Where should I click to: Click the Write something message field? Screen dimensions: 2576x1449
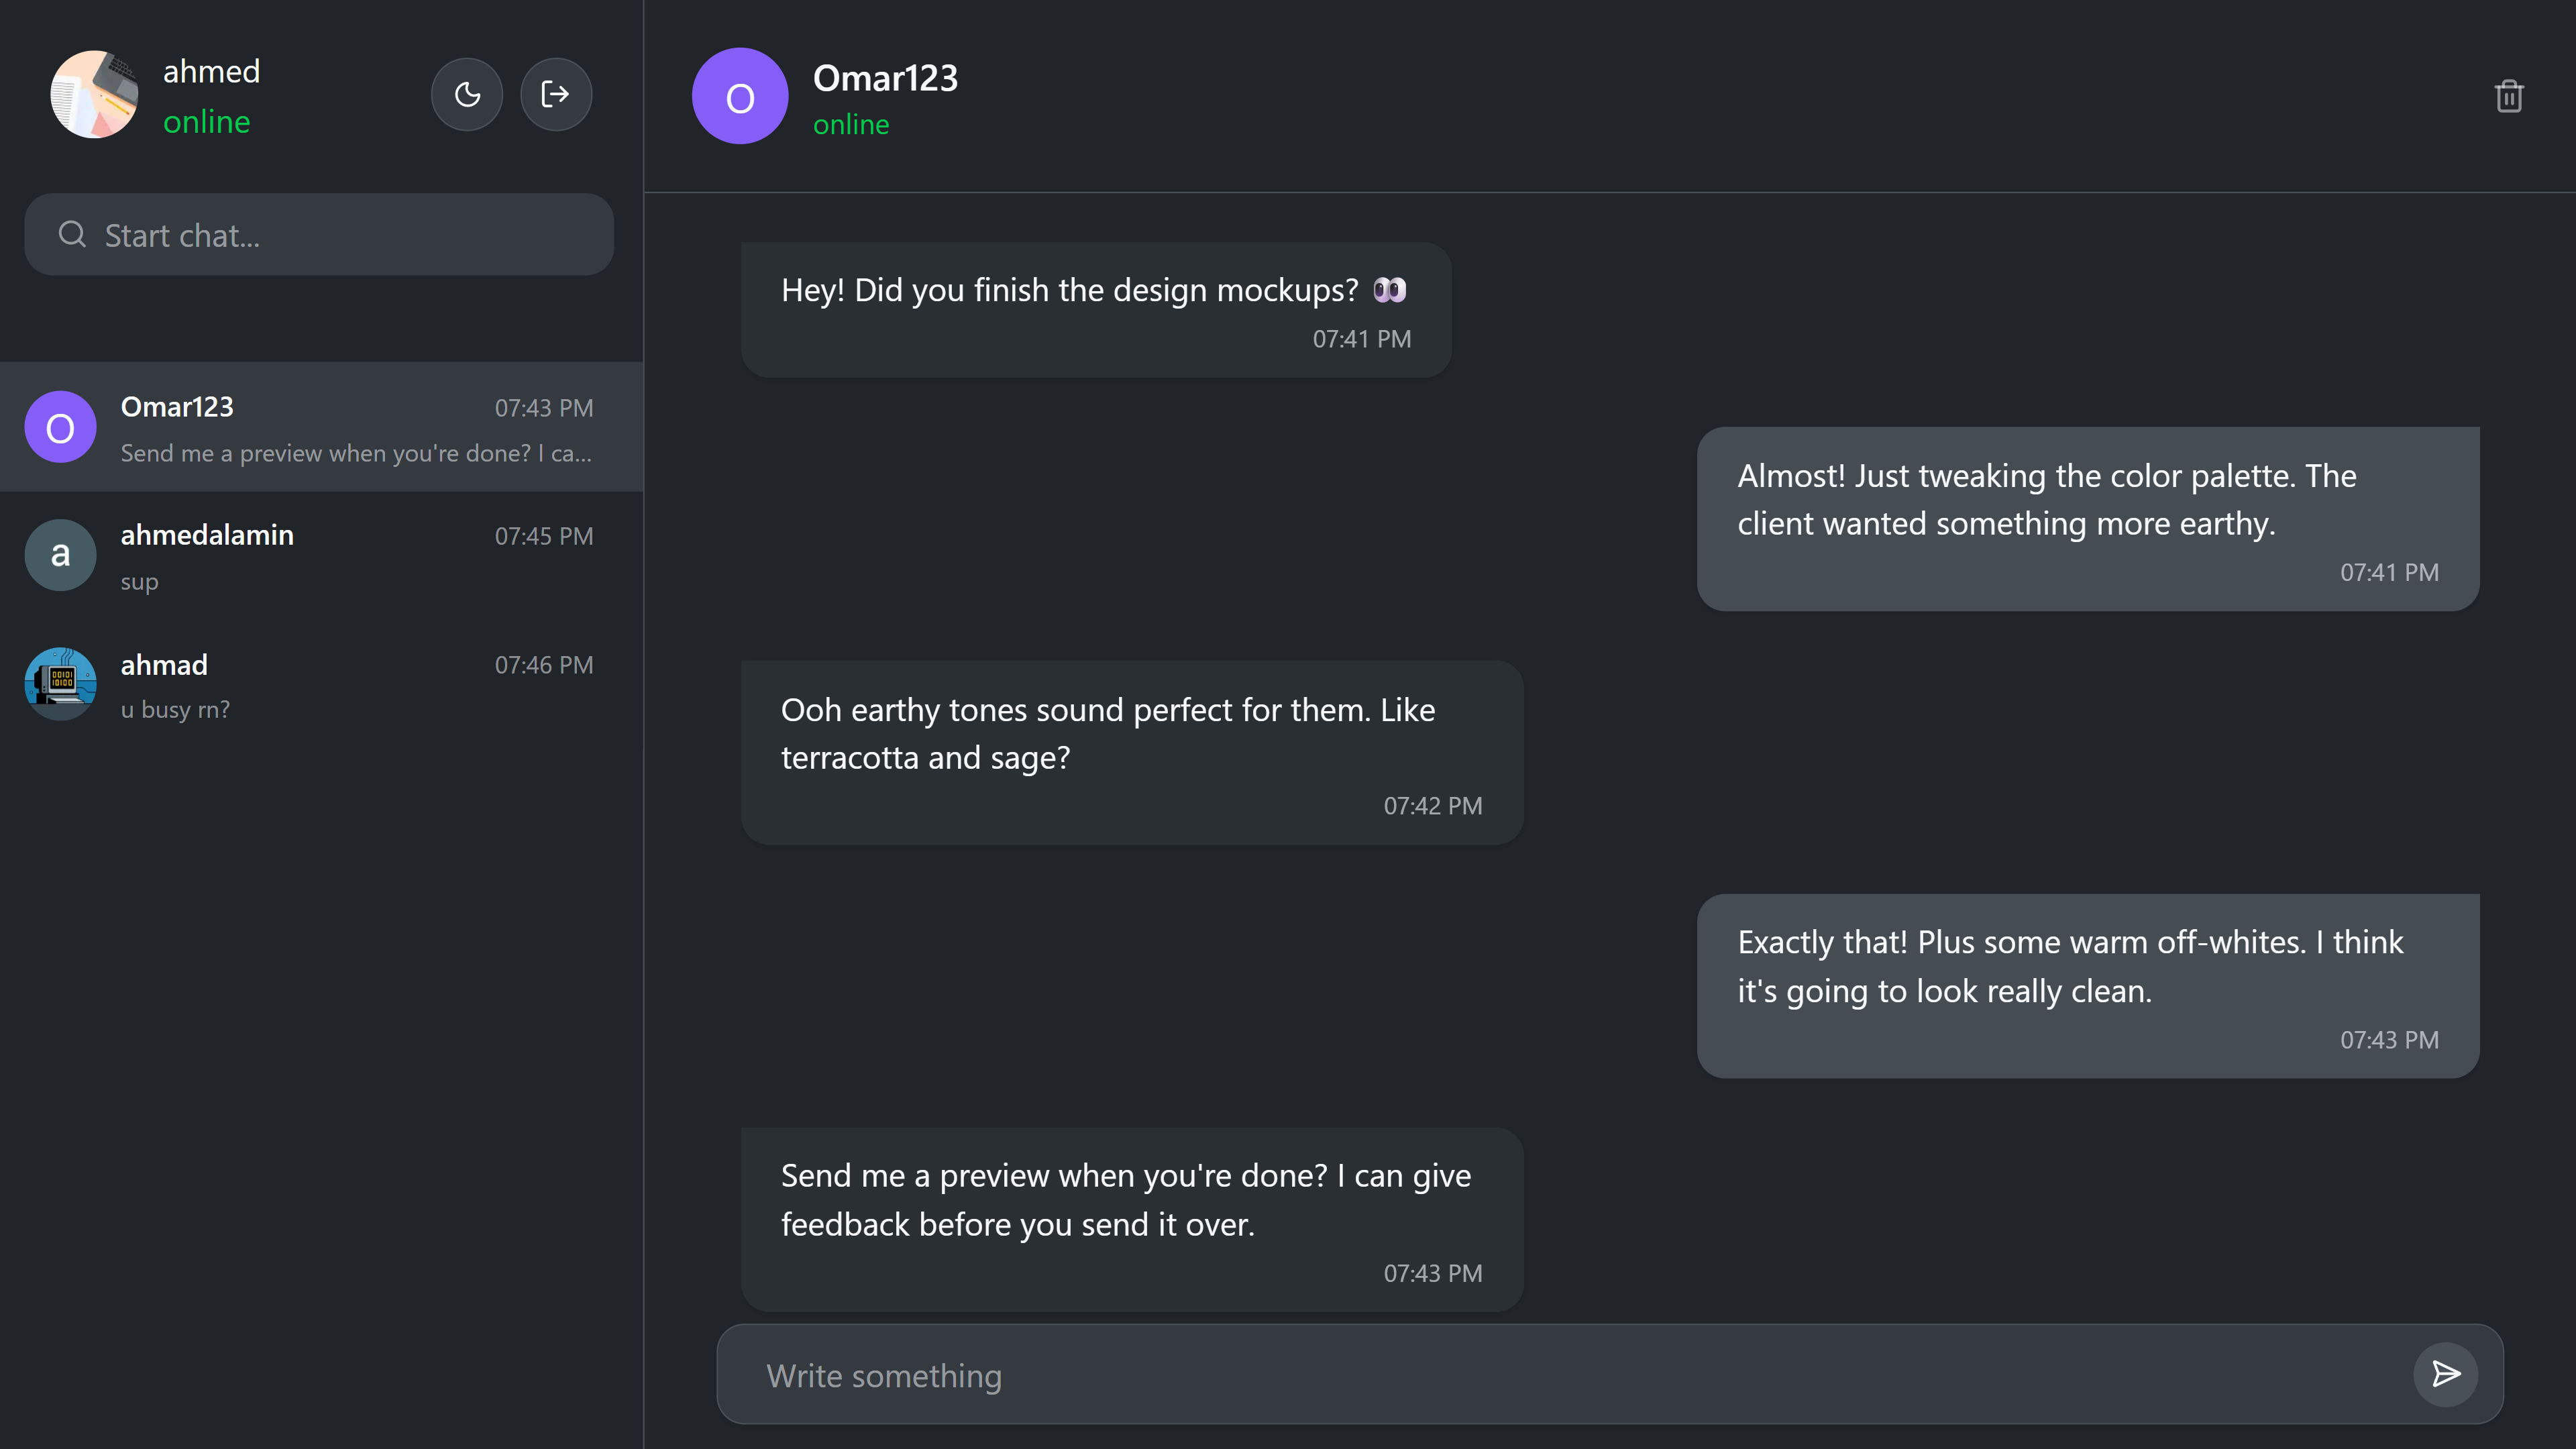1400,1374
